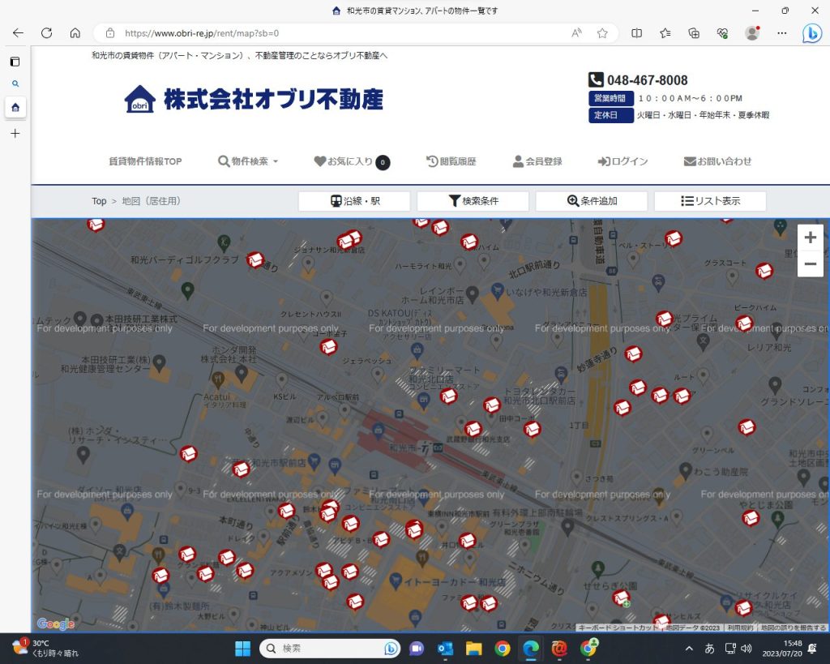
Task: Open the Favorites list in toolbar
Action: click(x=665, y=32)
